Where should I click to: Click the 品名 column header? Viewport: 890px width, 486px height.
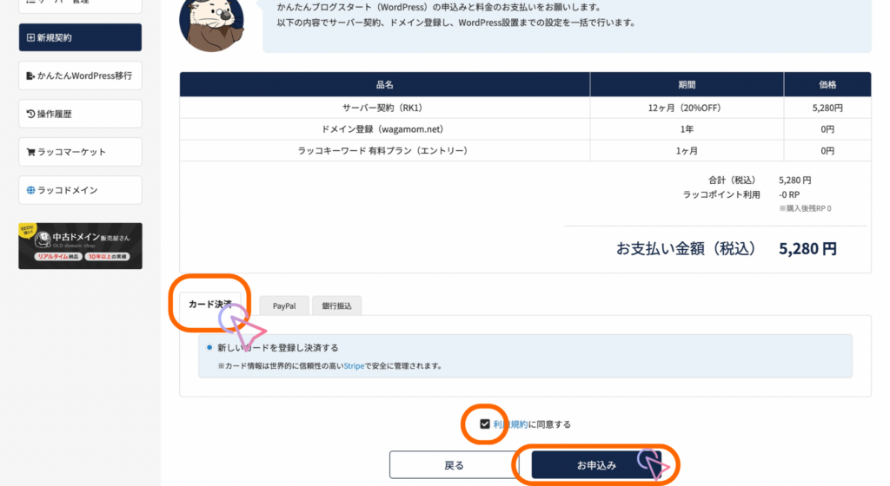(x=384, y=85)
